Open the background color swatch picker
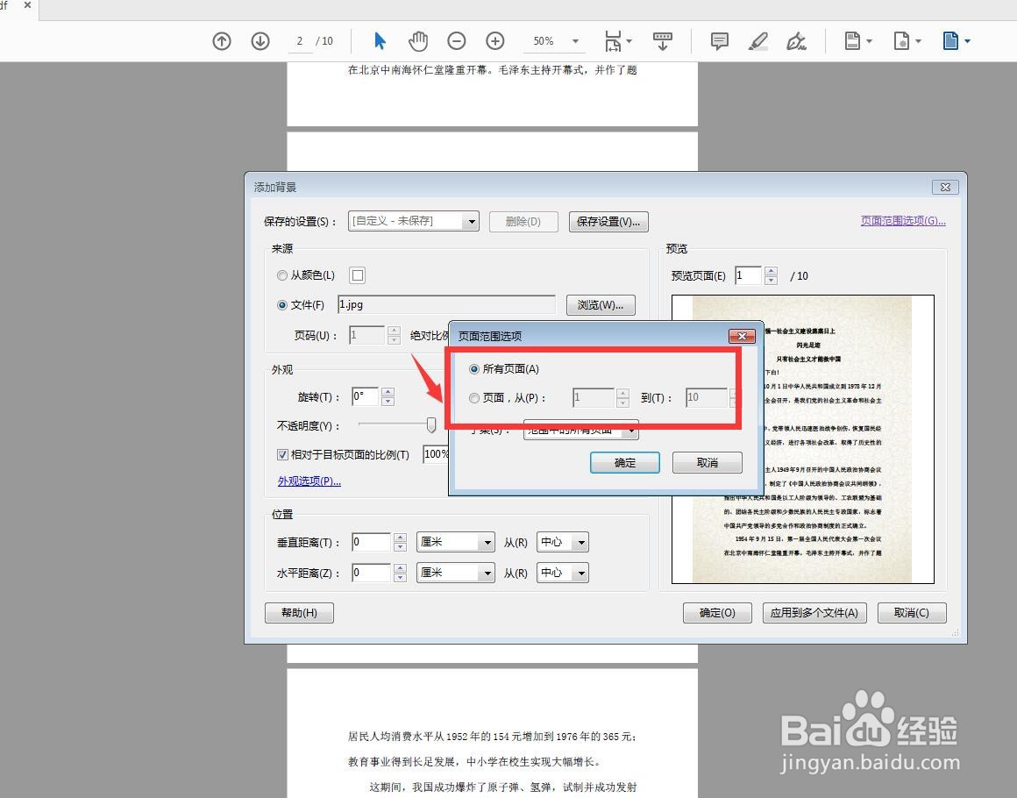Screen dimensions: 1017x798 [358, 275]
